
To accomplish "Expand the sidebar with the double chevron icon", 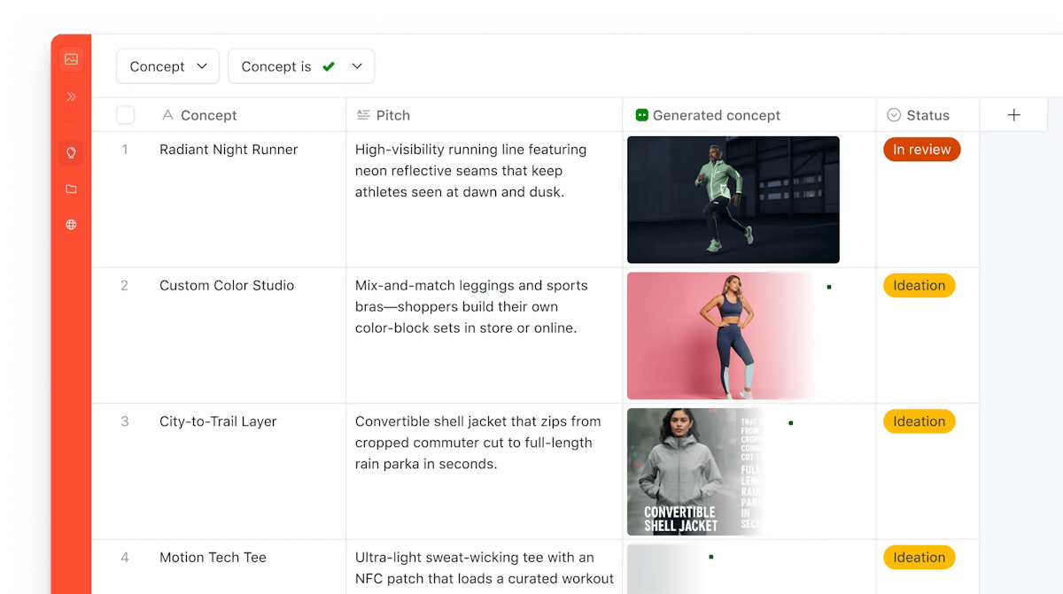I will click(x=72, y=96).
